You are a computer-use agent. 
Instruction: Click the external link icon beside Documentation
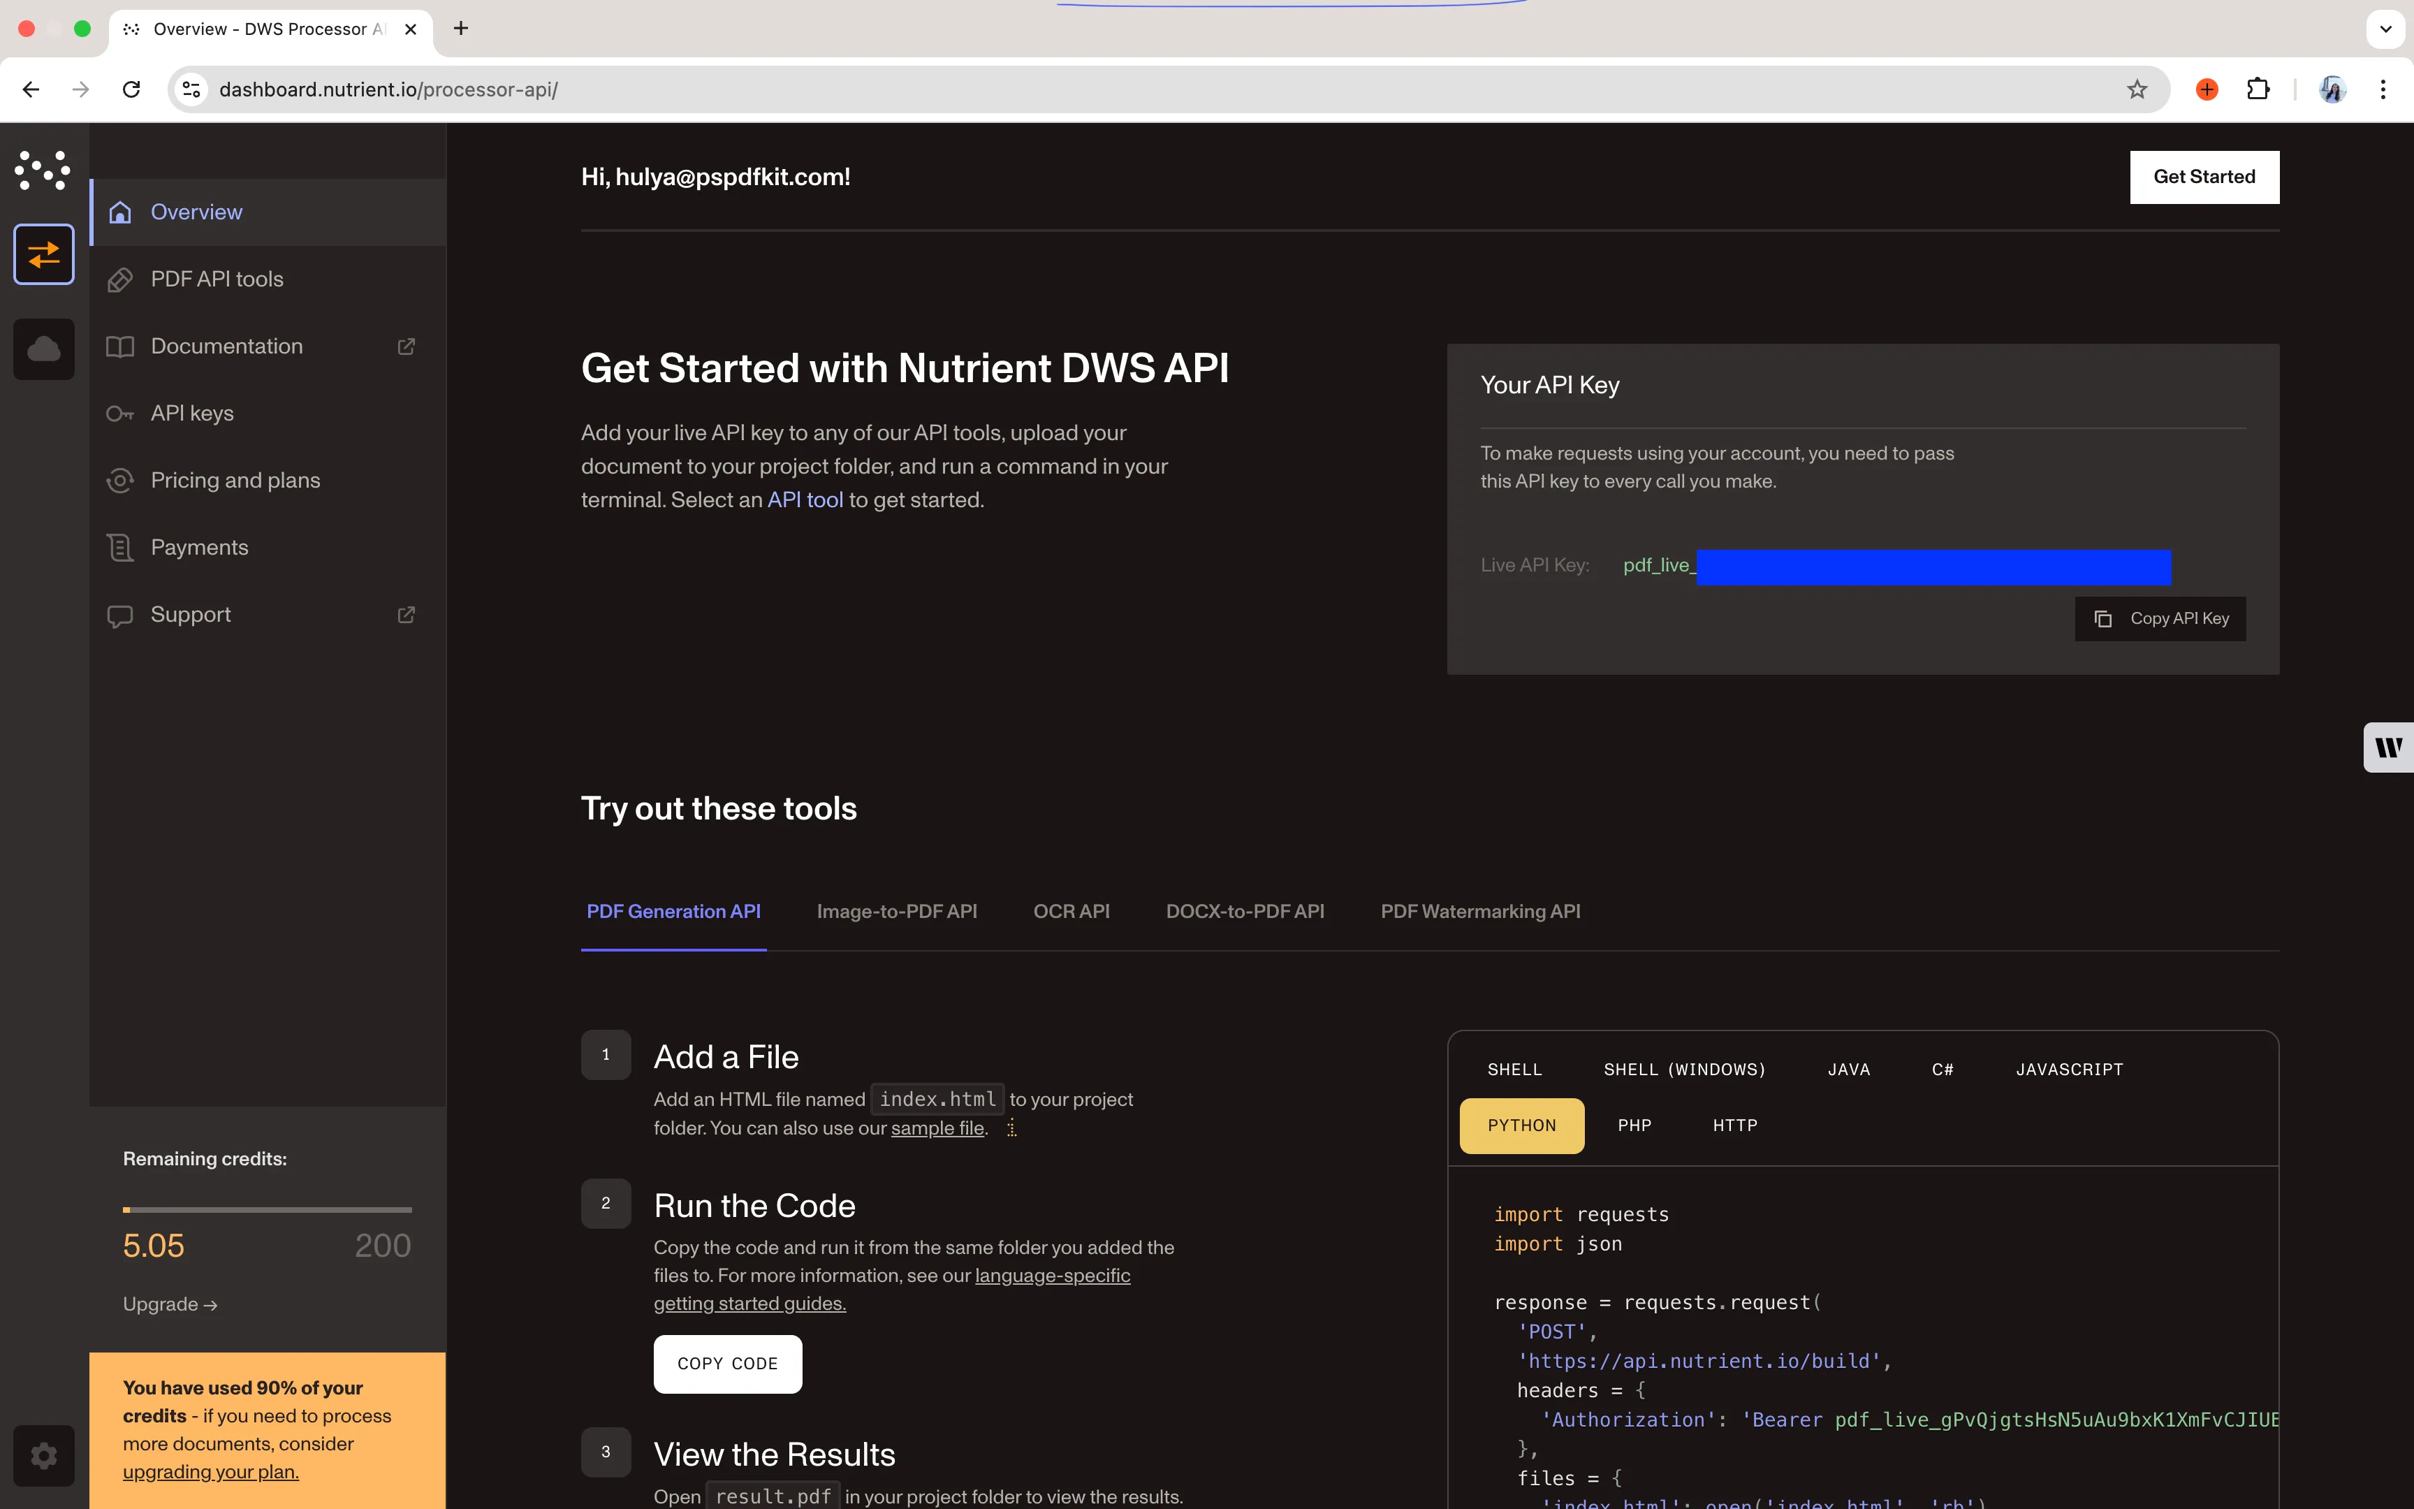point(406,347)
